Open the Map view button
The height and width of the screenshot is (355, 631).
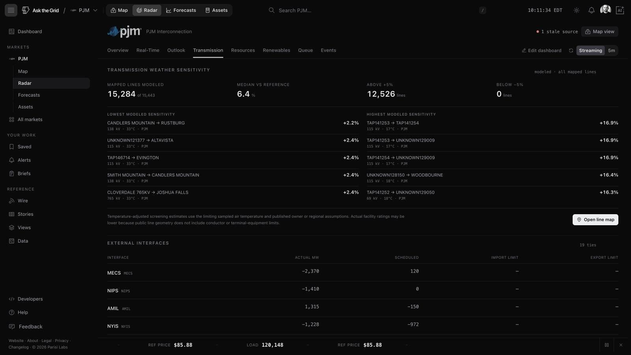pos(599,32)
